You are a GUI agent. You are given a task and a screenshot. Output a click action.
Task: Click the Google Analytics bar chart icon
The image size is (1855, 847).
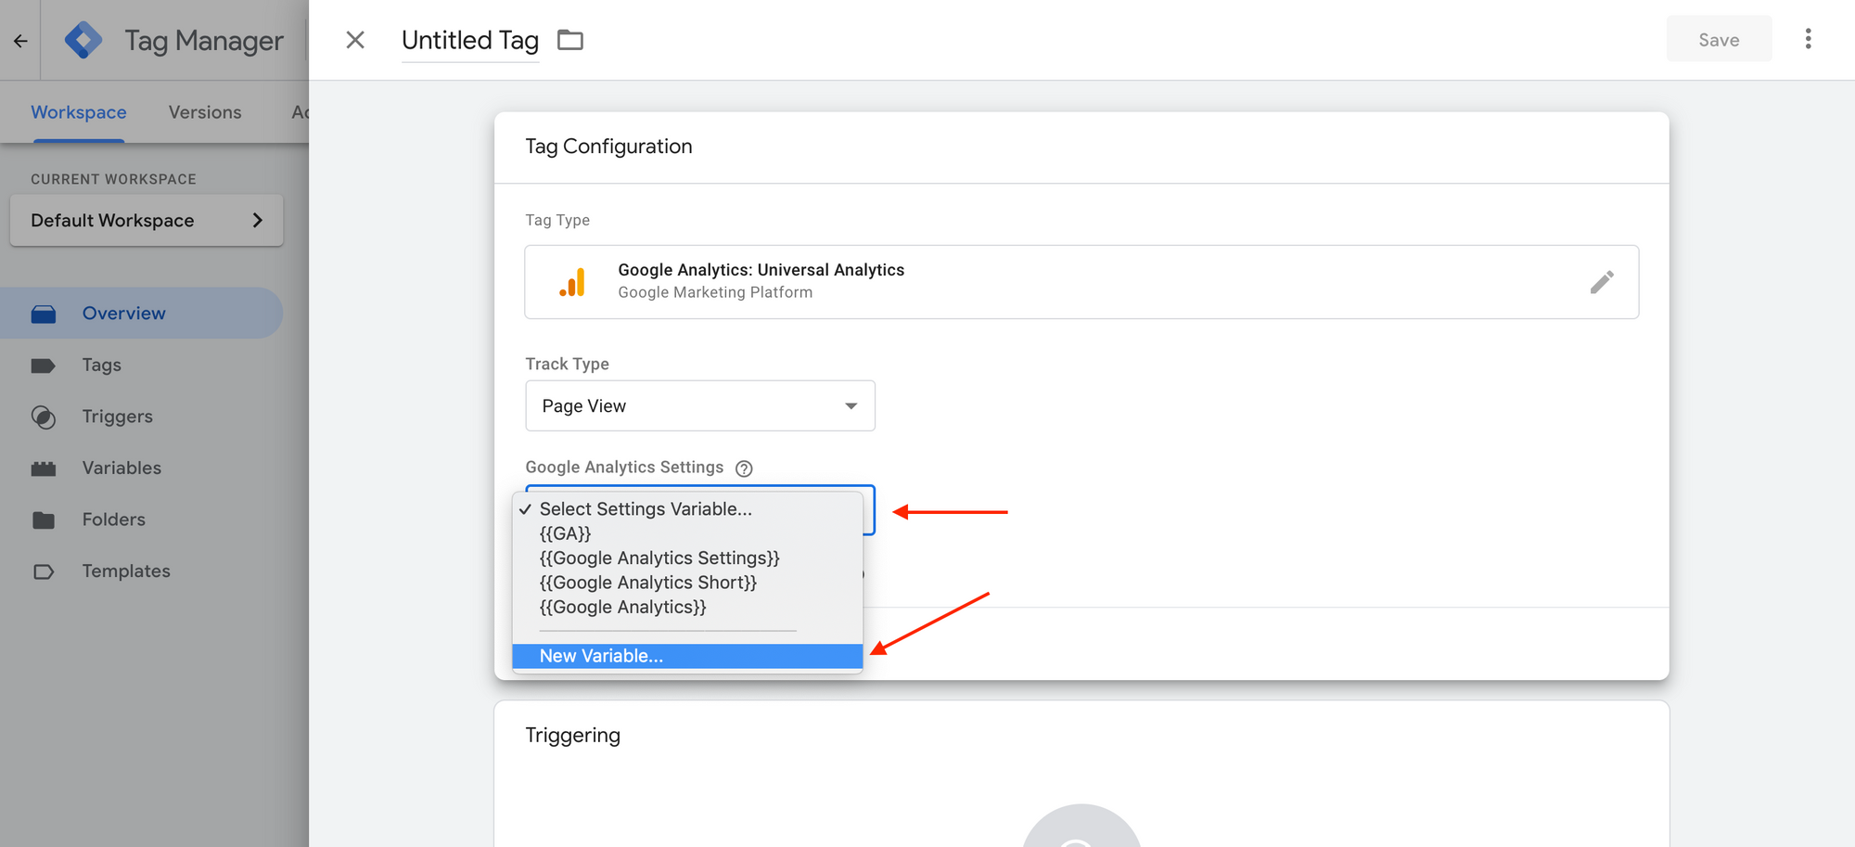coord(572,282)
